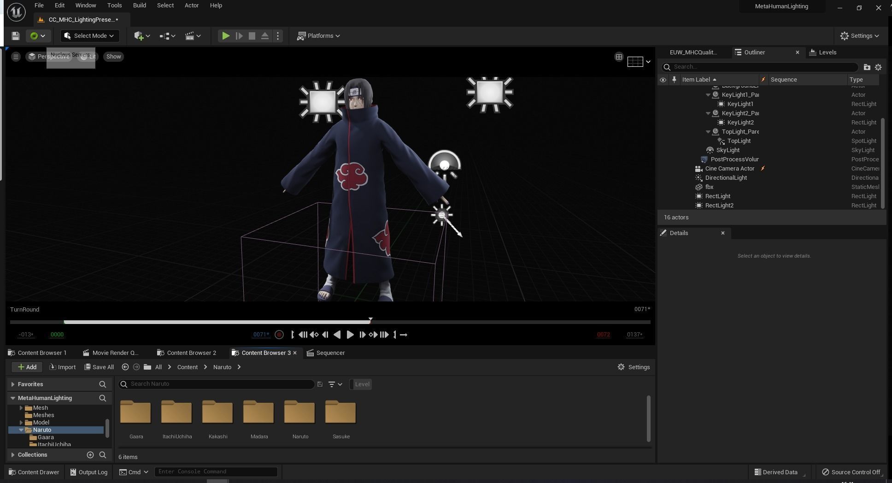Open the Blueprints toolbar menu icon
892x483 pixels.
(167, 36)
